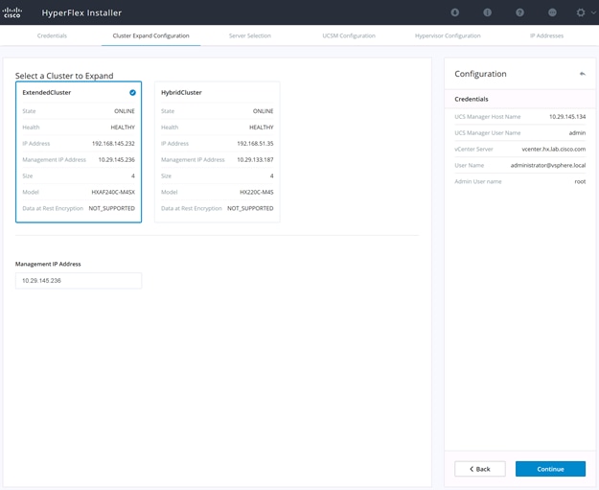Click vcenter.hx.lab.cisco.com value

(554, 149)
